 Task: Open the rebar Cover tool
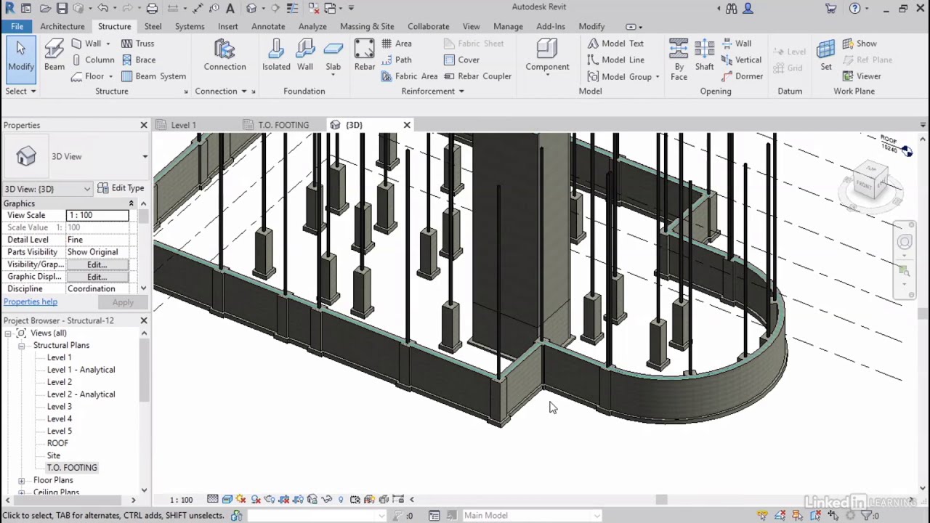pos(461,60)
